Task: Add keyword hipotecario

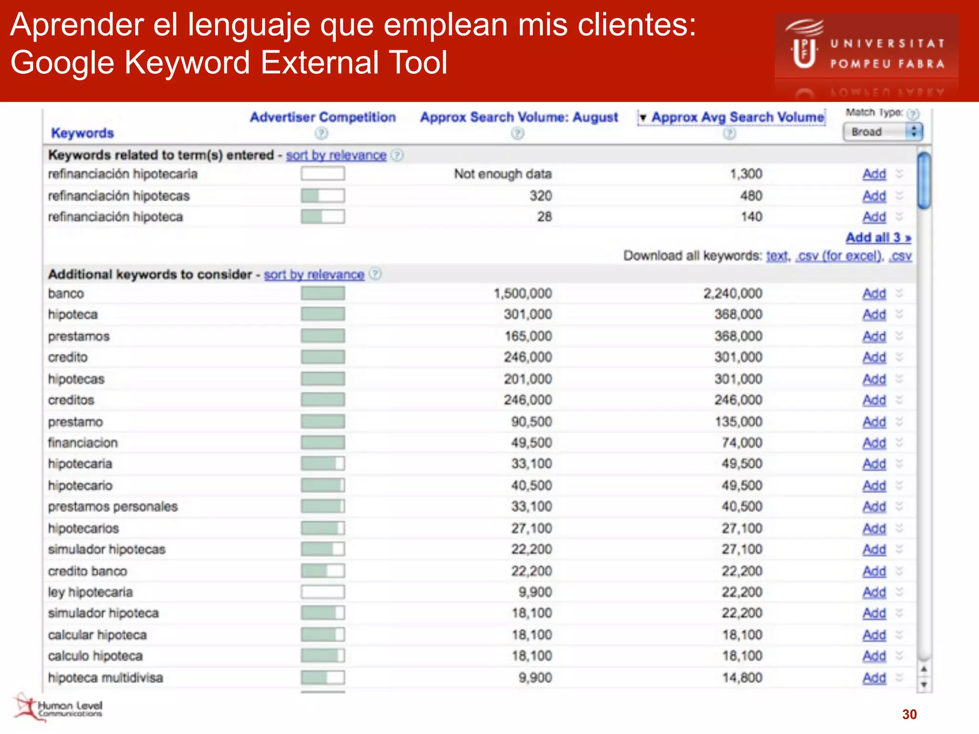Action: (x=874, y=486)
